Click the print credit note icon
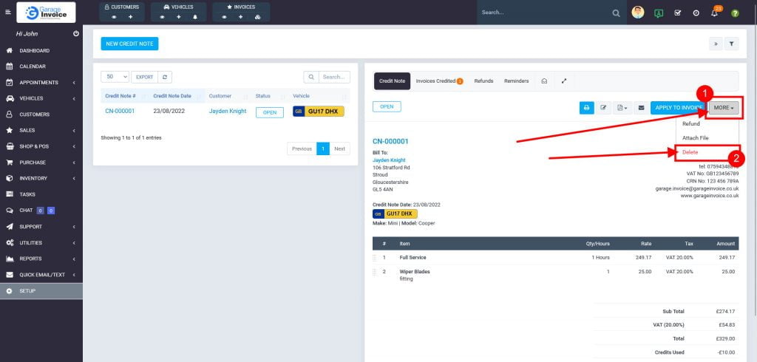The width and height of the screenshot is (757, 362). point(586,108)
